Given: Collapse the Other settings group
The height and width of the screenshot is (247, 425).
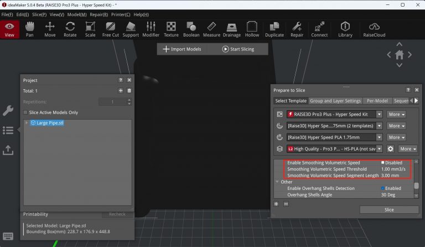Looking at the screenshot, I should click(277, 182).
